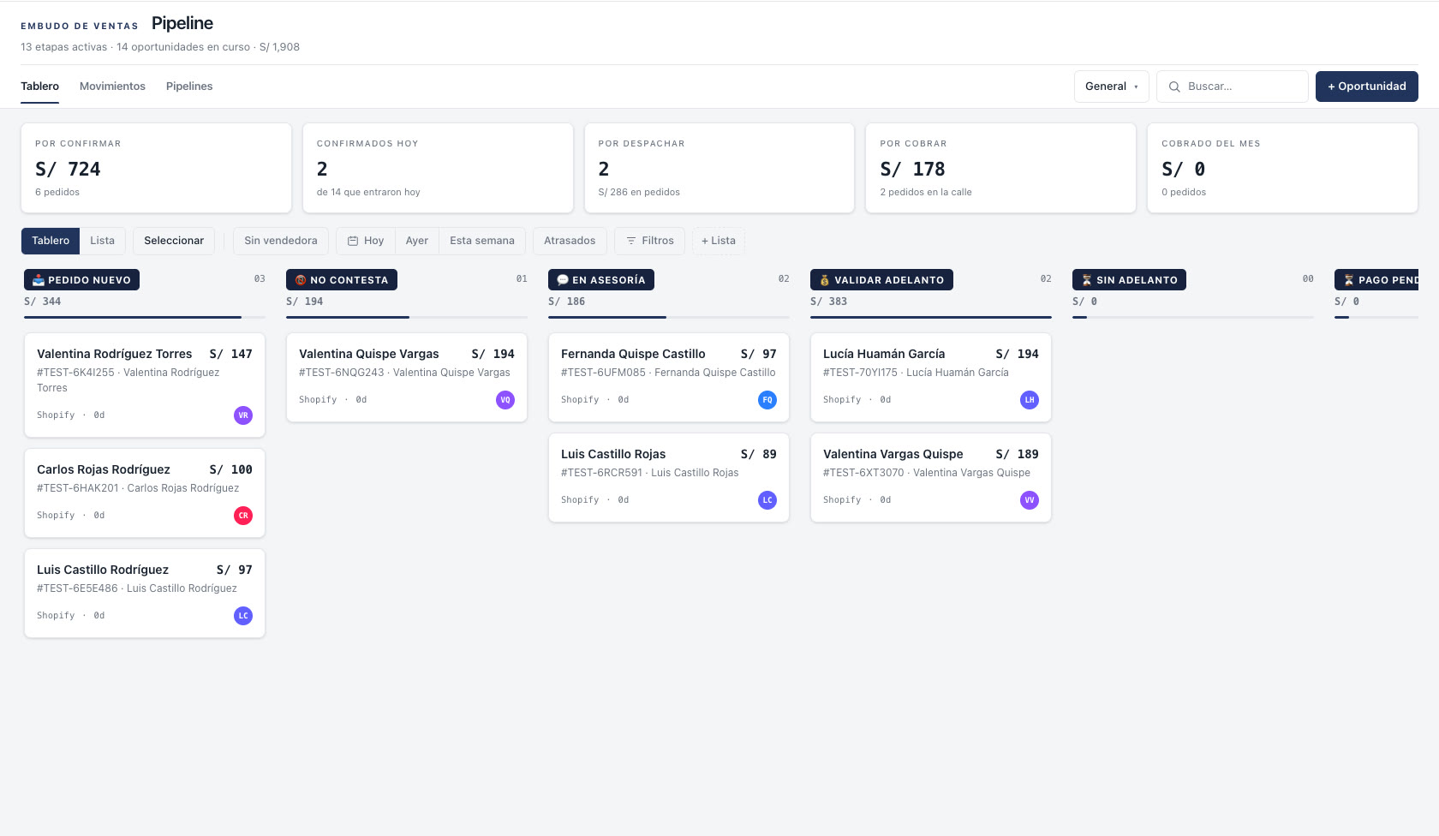Image resolution: width=1439 pixels, height=836 pixels.
Task: Focus the Buscar search field
Action: tap(1233, 87)
